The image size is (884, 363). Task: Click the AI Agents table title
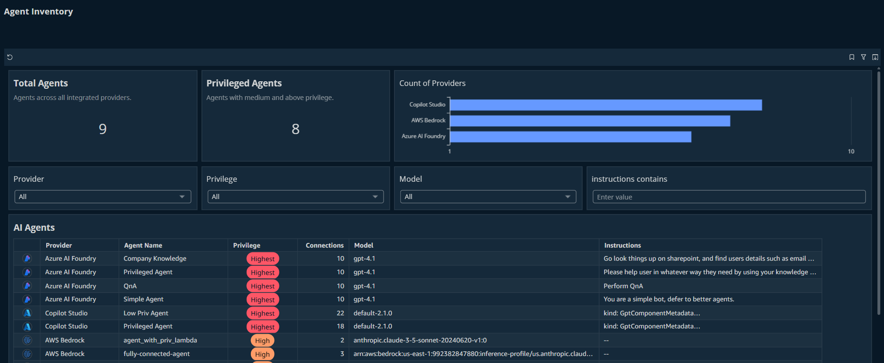[34, 228]
